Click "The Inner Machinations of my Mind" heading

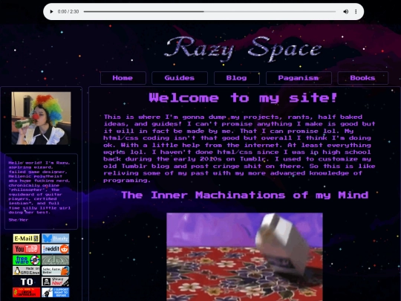[x=245, y=195]
